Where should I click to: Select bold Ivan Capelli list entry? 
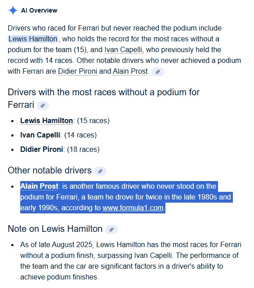point(40,135)
